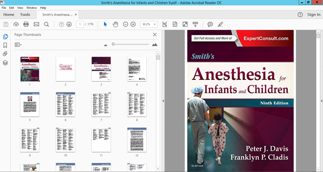Select the Smith's Anesthesia document tab
This screenshot has width=323, height=172.
tap(57, 14)
